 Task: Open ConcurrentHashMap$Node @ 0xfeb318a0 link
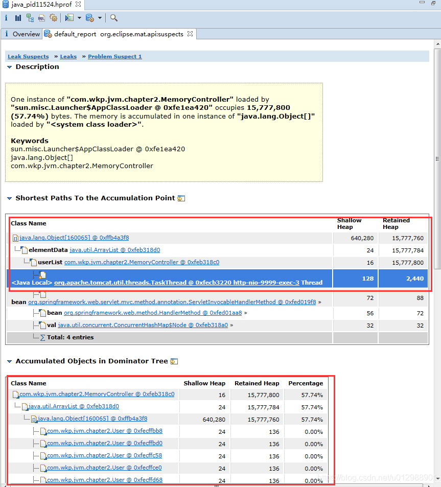coord(143,325)
